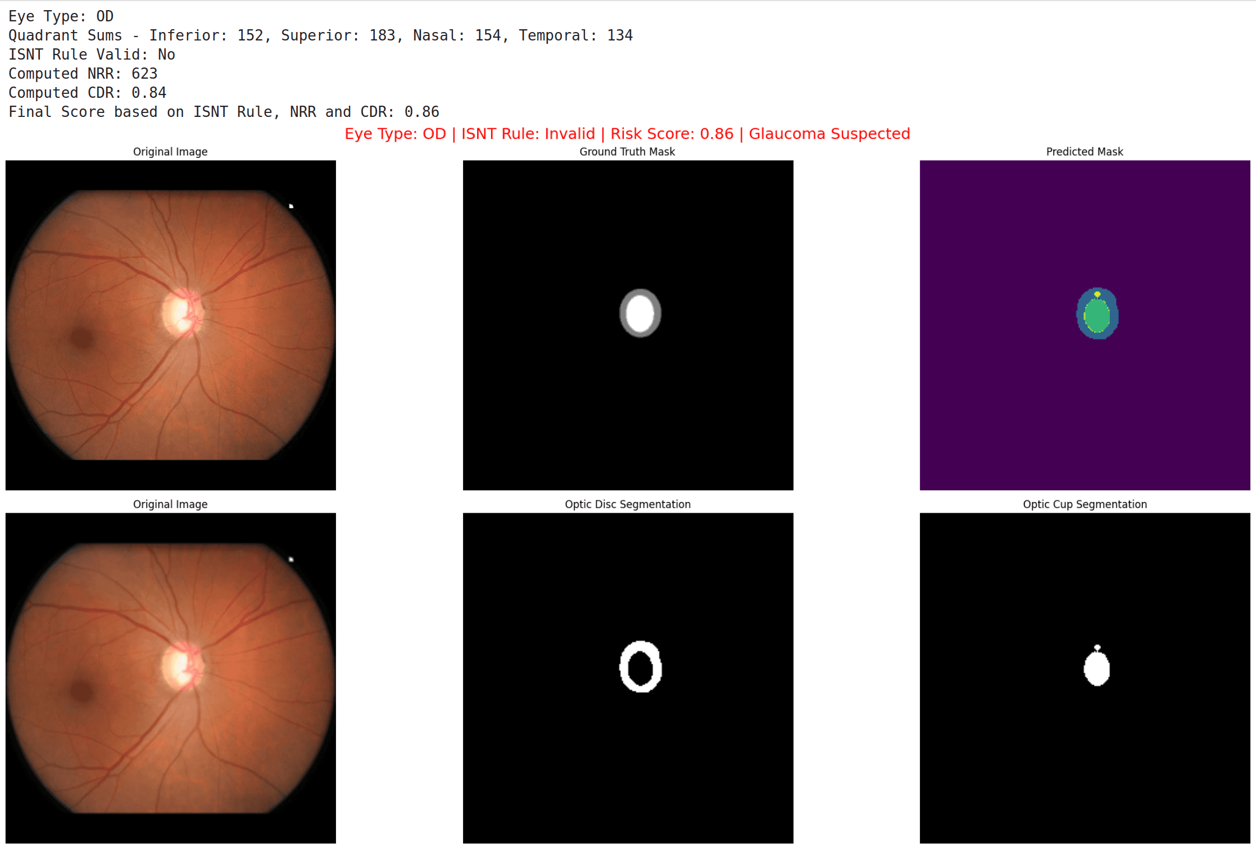1257x846 pixels.
Task: Click the white cup in Ground Truth Mask
Action: point(639,313)
